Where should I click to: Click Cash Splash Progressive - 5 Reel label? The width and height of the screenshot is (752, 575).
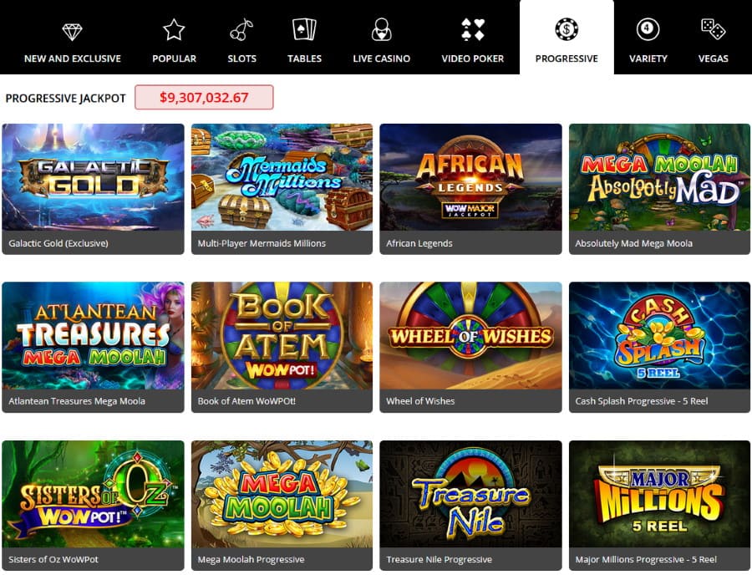point(641,401)
